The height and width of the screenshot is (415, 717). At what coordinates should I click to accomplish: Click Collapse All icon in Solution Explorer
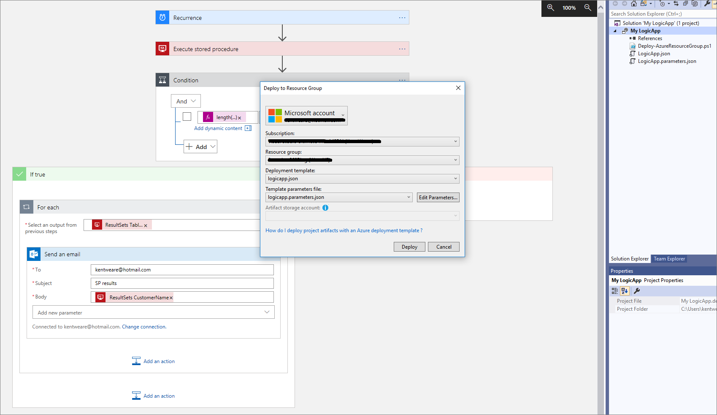[x=685, y=4]
